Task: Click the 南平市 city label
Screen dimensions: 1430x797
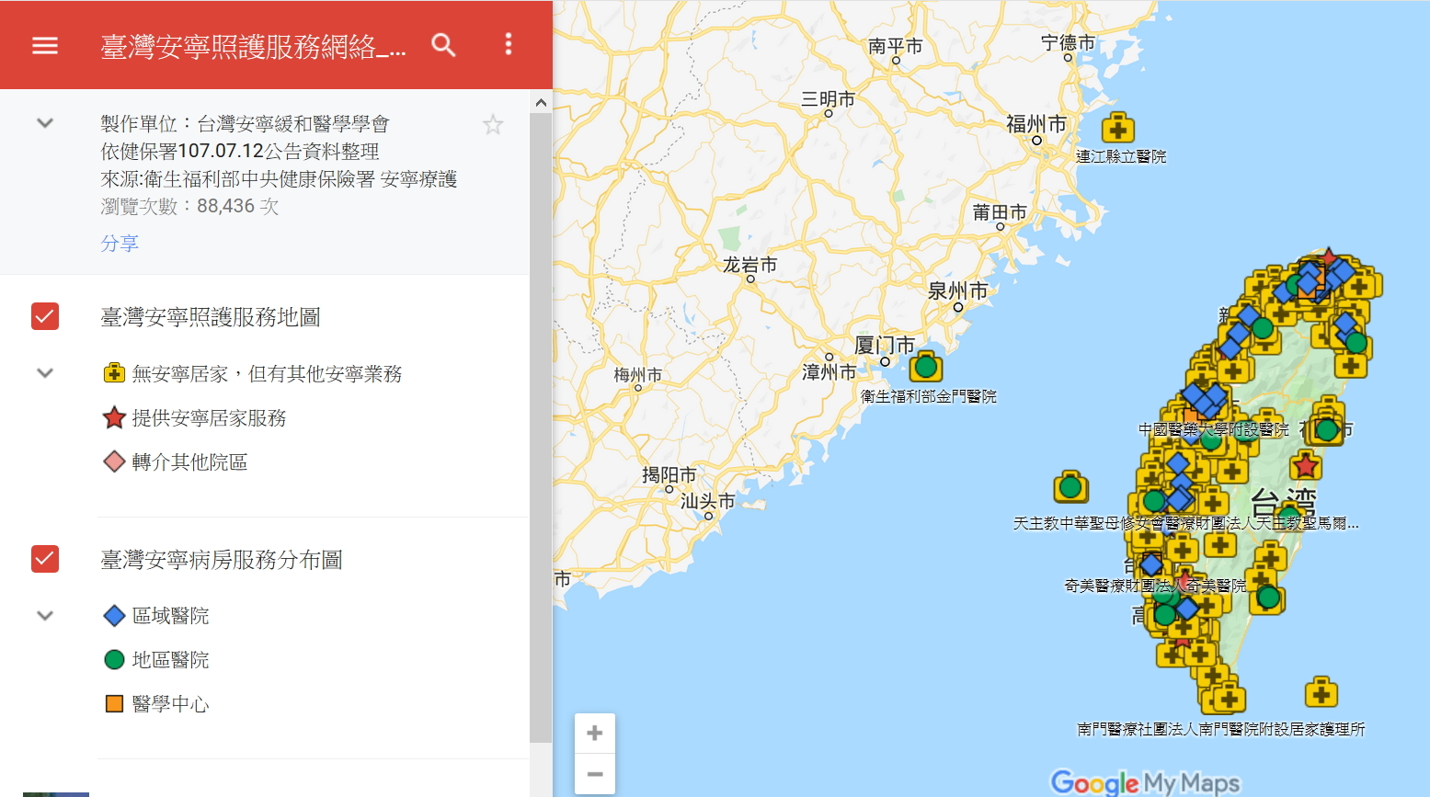Action: point(895,46)
